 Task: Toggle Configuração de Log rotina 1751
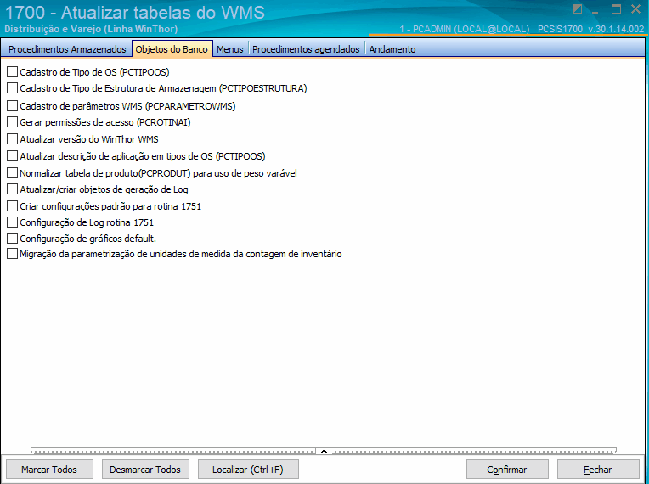pyautogui.click(x=13, y=222)
